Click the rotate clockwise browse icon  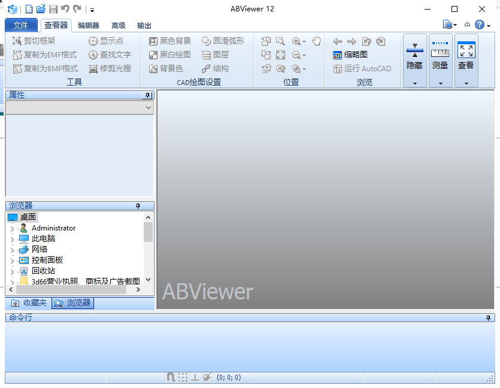click(x=381, y=41)
